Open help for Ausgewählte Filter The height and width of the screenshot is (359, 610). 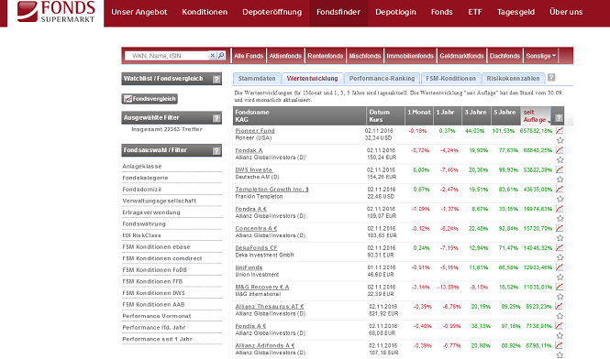tap(216, 118)
